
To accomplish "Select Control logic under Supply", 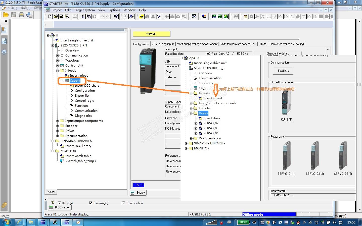I will pos(84,101).
